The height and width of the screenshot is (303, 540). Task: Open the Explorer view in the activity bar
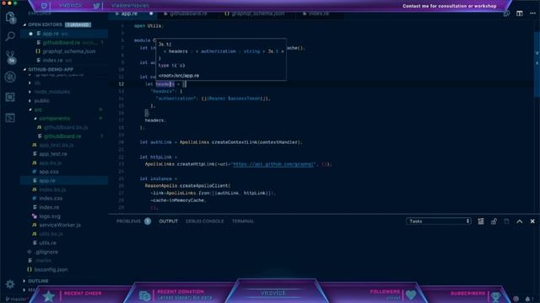click(10, 17)
